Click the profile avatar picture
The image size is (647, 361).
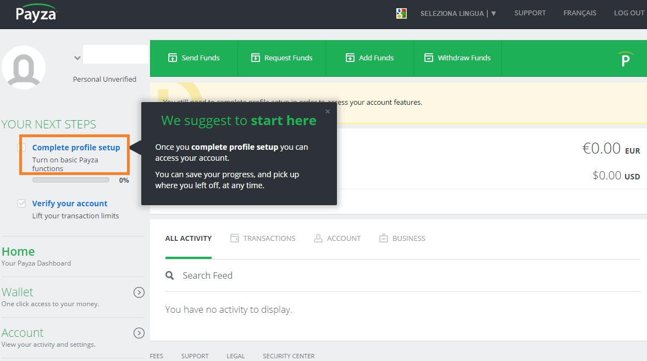coord(24,67)
